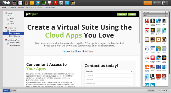The height and width of the screenshot is (93, 171).
Task: Select the Amazon Affiliate app
Action: coord(153,21)
